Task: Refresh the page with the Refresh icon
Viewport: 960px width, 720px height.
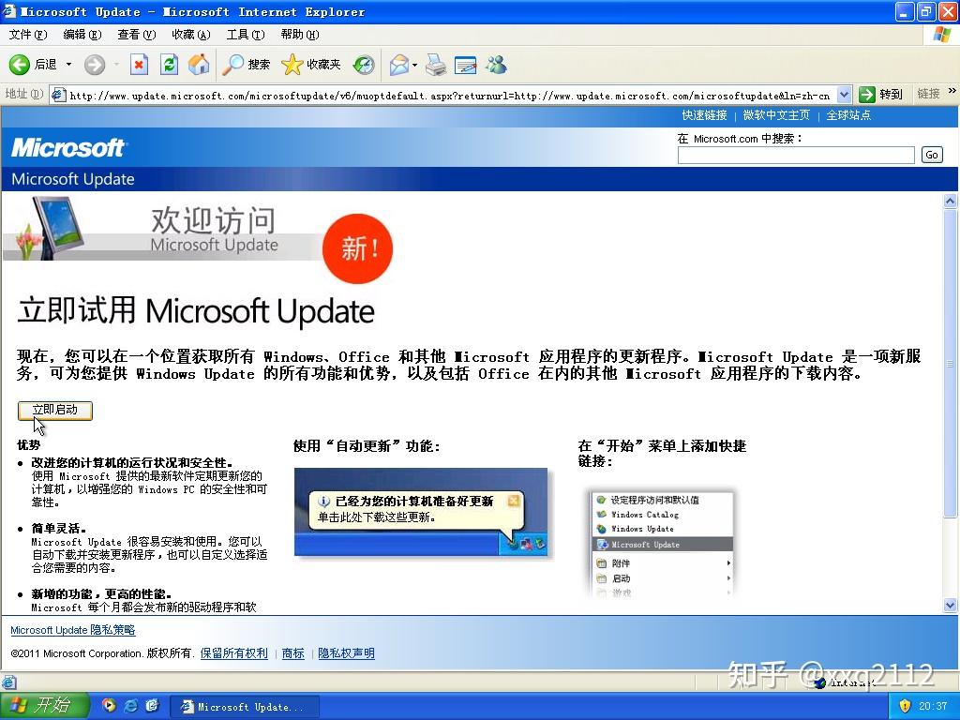Action: tap(170, 66)
